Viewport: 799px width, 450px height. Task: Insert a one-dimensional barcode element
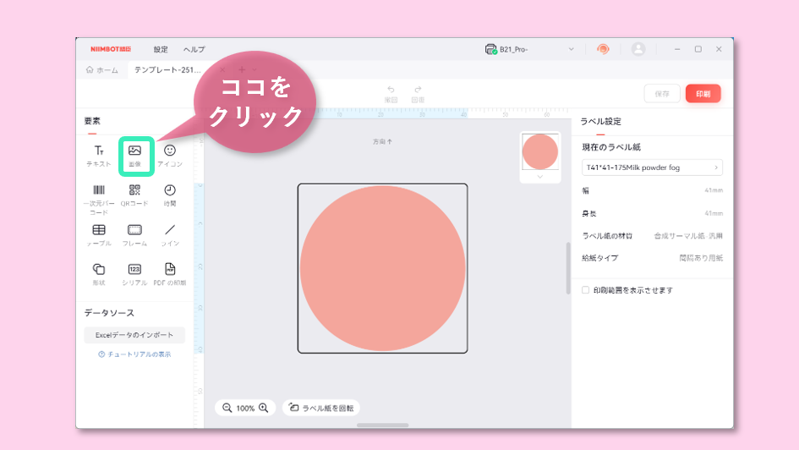pyautogui.click(x=99, y=200)
